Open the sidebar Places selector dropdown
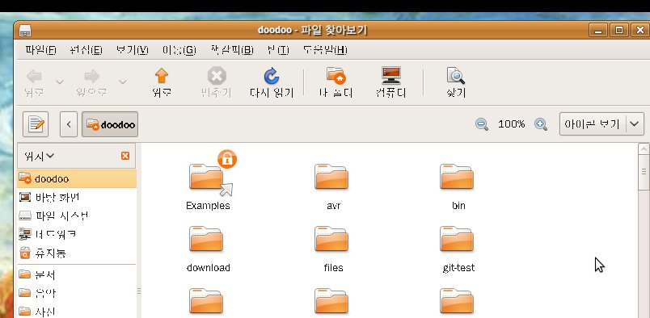Screen dimensions: 650x318 [x=39, y=156]
